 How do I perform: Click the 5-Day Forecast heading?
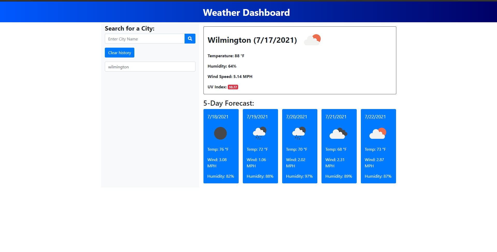229,103
